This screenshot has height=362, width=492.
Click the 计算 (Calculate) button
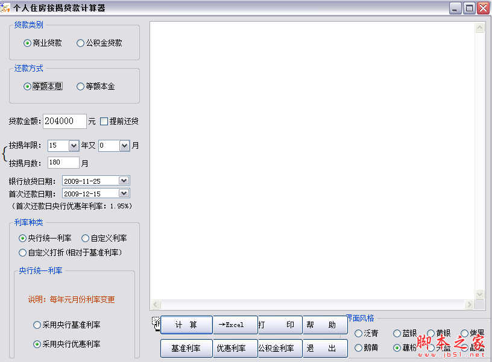[x=186, y=325]
